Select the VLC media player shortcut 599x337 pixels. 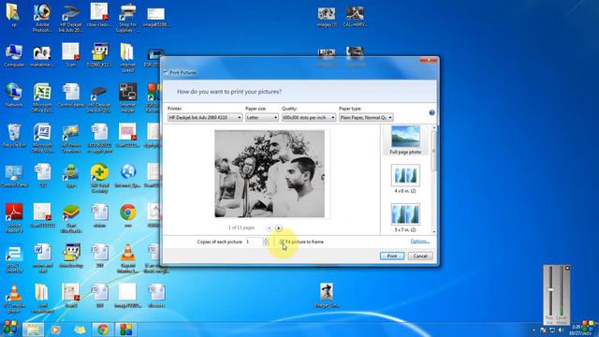14,299
